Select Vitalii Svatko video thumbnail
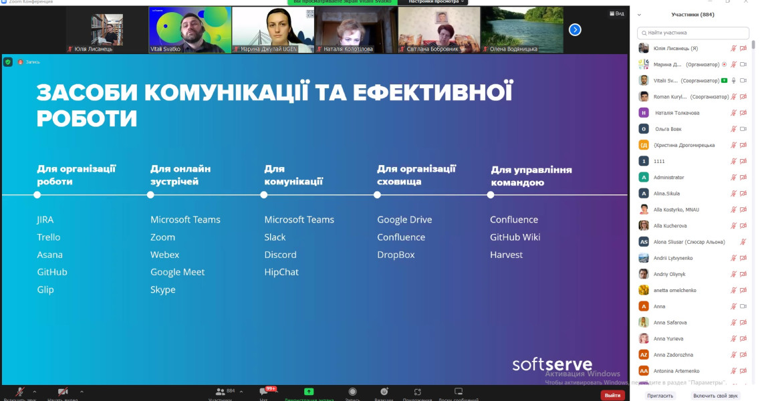 coord(190,29)
